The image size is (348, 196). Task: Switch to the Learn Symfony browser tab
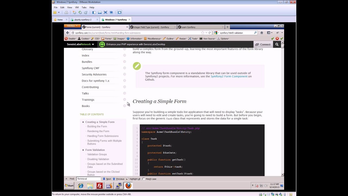click(201, 27)
